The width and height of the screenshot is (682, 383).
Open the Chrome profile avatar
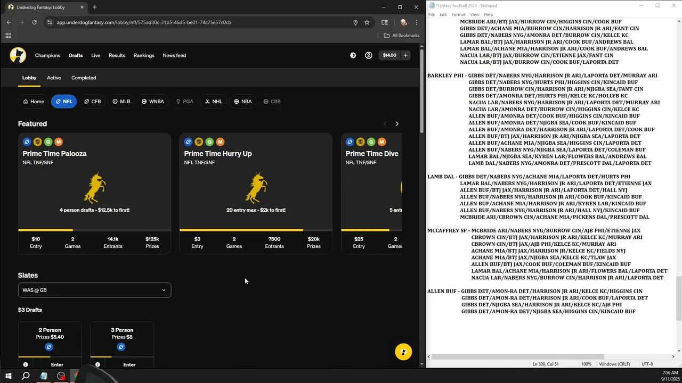coord(403,22)
